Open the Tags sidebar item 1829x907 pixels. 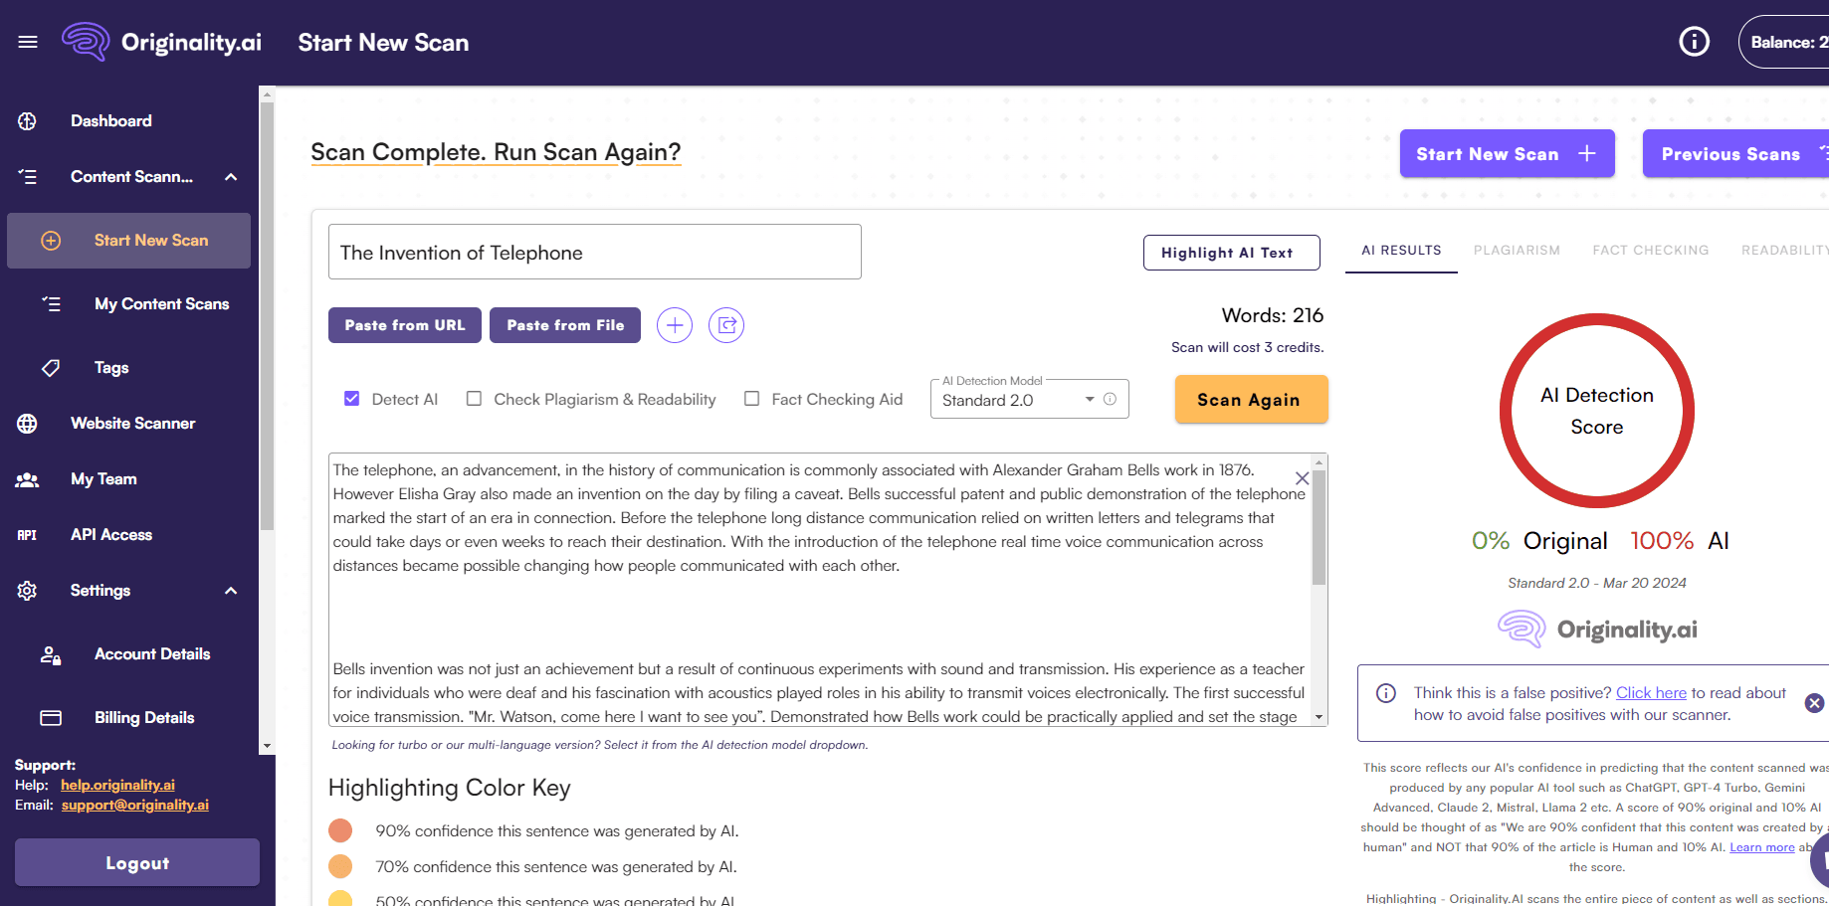point(111,368)
